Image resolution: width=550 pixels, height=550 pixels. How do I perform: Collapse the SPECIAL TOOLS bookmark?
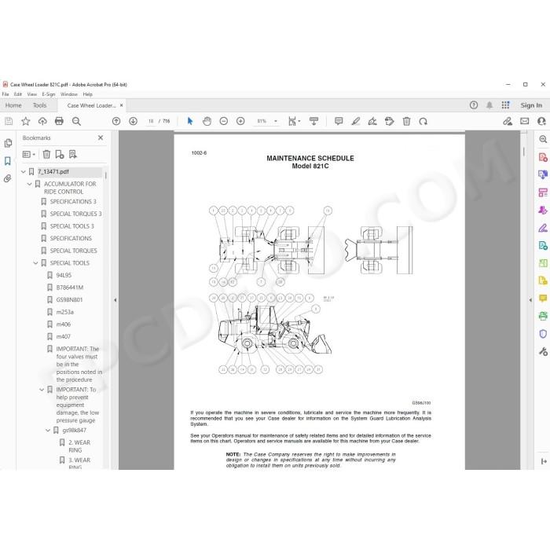pyautogui.click(x=36, y=263)
